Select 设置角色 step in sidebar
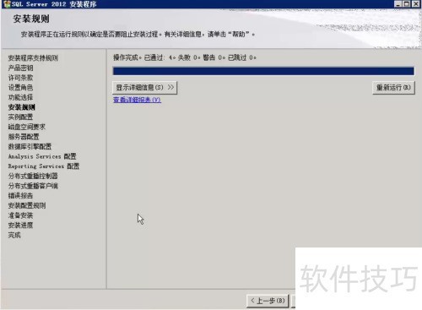Screen dimensions: 422x310 pos(20,88)
